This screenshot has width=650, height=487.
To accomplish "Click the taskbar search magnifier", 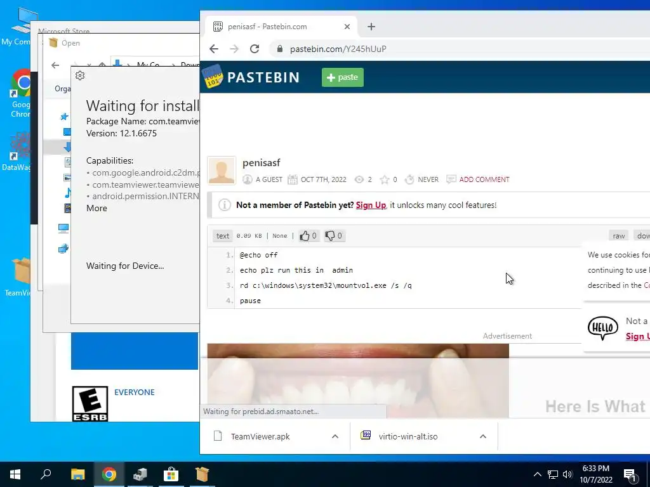I will (x=46, y=474).
